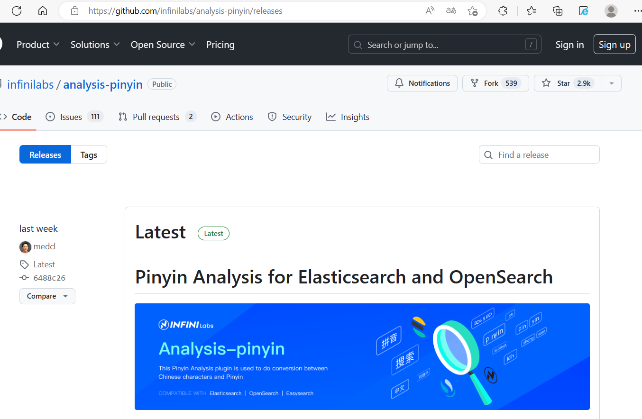Focus the Search or jump to field
Image resolution: width=642 pixels, height=419 pixels.
[x=445, y=45]
